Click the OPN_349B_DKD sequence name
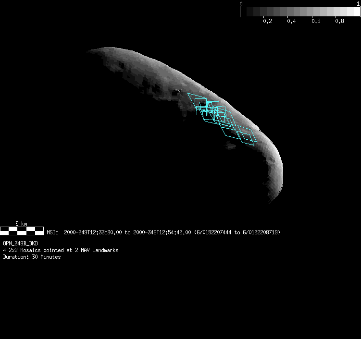The width and height of the screenshot is (361, 339). tap(20, 244)
